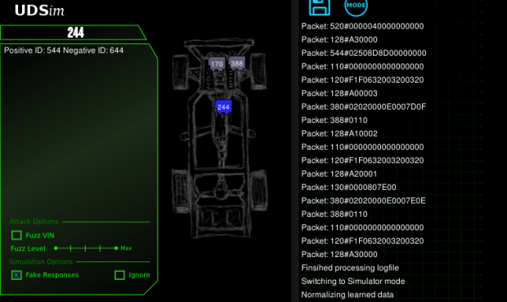This screenshot has height=302, width=507.
Task: Select the highlighted 244 ECU marker
Action: 223,107
